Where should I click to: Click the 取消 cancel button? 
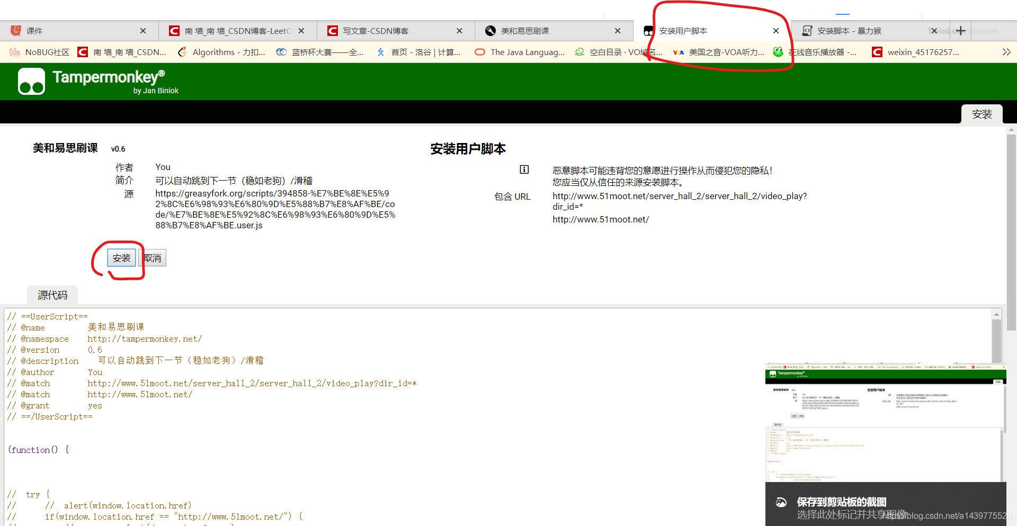[x=153, y=258]
